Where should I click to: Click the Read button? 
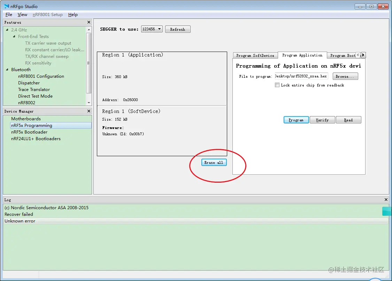[348, 120]
